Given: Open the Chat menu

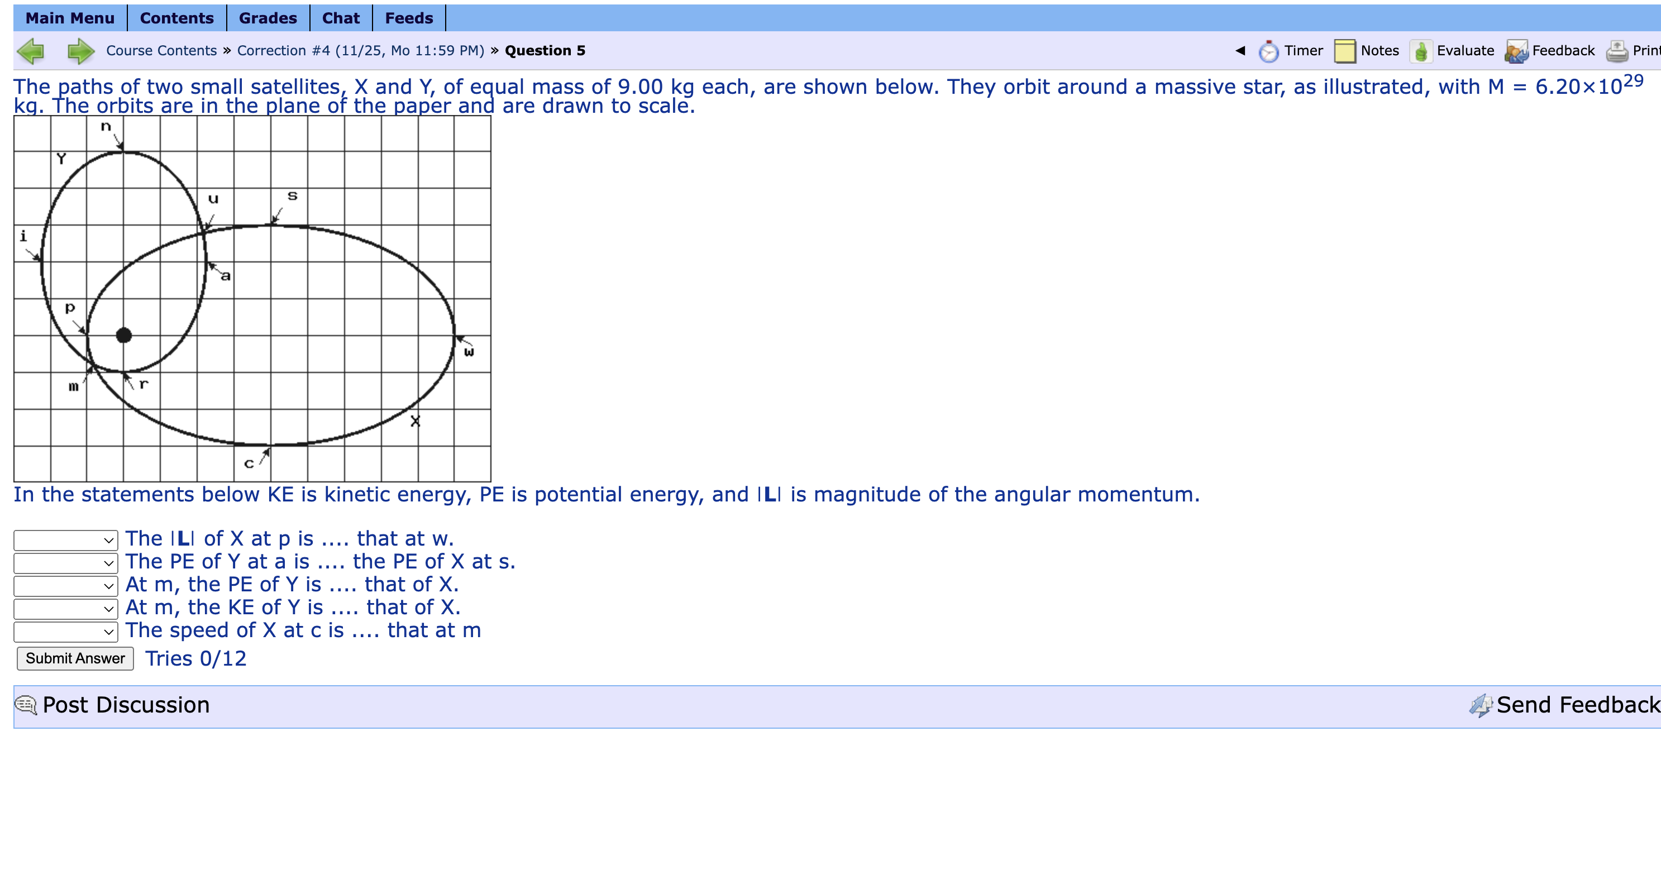Looking at the screenshot, I should click(341, 17).
